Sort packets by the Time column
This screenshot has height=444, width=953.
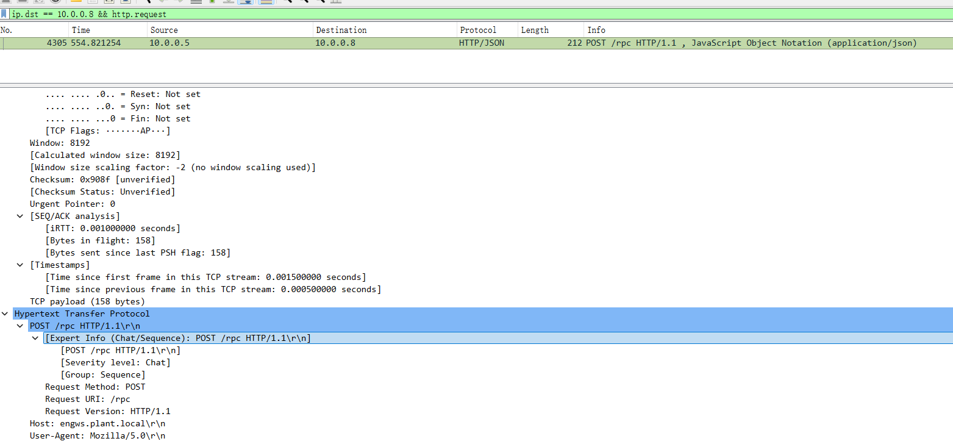(x=80, y=30)
